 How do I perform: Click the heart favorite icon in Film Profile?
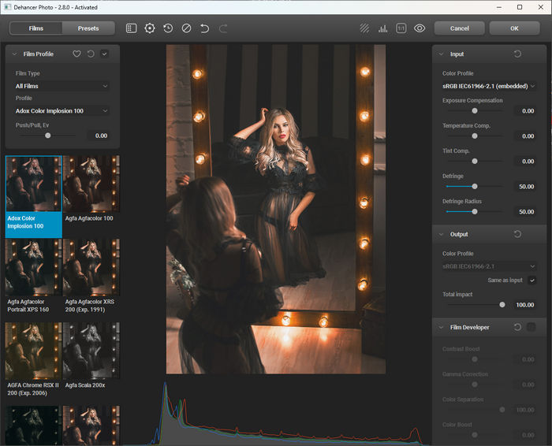point(76,54)
